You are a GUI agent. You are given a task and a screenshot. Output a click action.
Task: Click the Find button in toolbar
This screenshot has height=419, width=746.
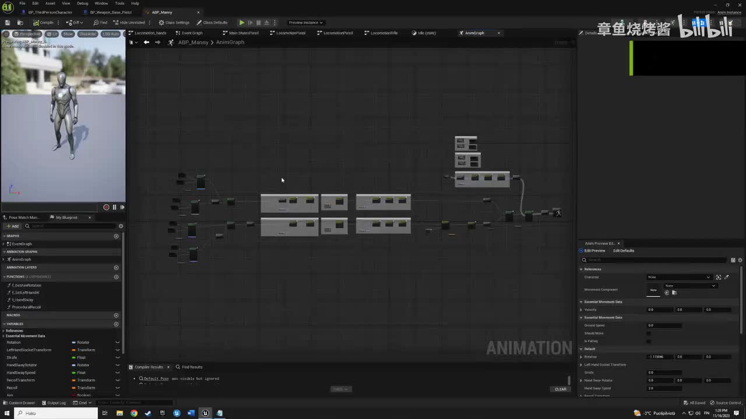click(x=100, y=23)
